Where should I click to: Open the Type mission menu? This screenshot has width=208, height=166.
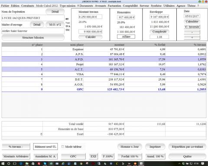68,6
